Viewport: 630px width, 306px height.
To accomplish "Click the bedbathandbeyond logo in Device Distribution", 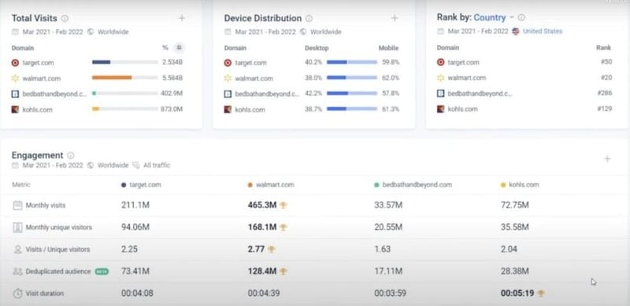I will coord(228,94).
